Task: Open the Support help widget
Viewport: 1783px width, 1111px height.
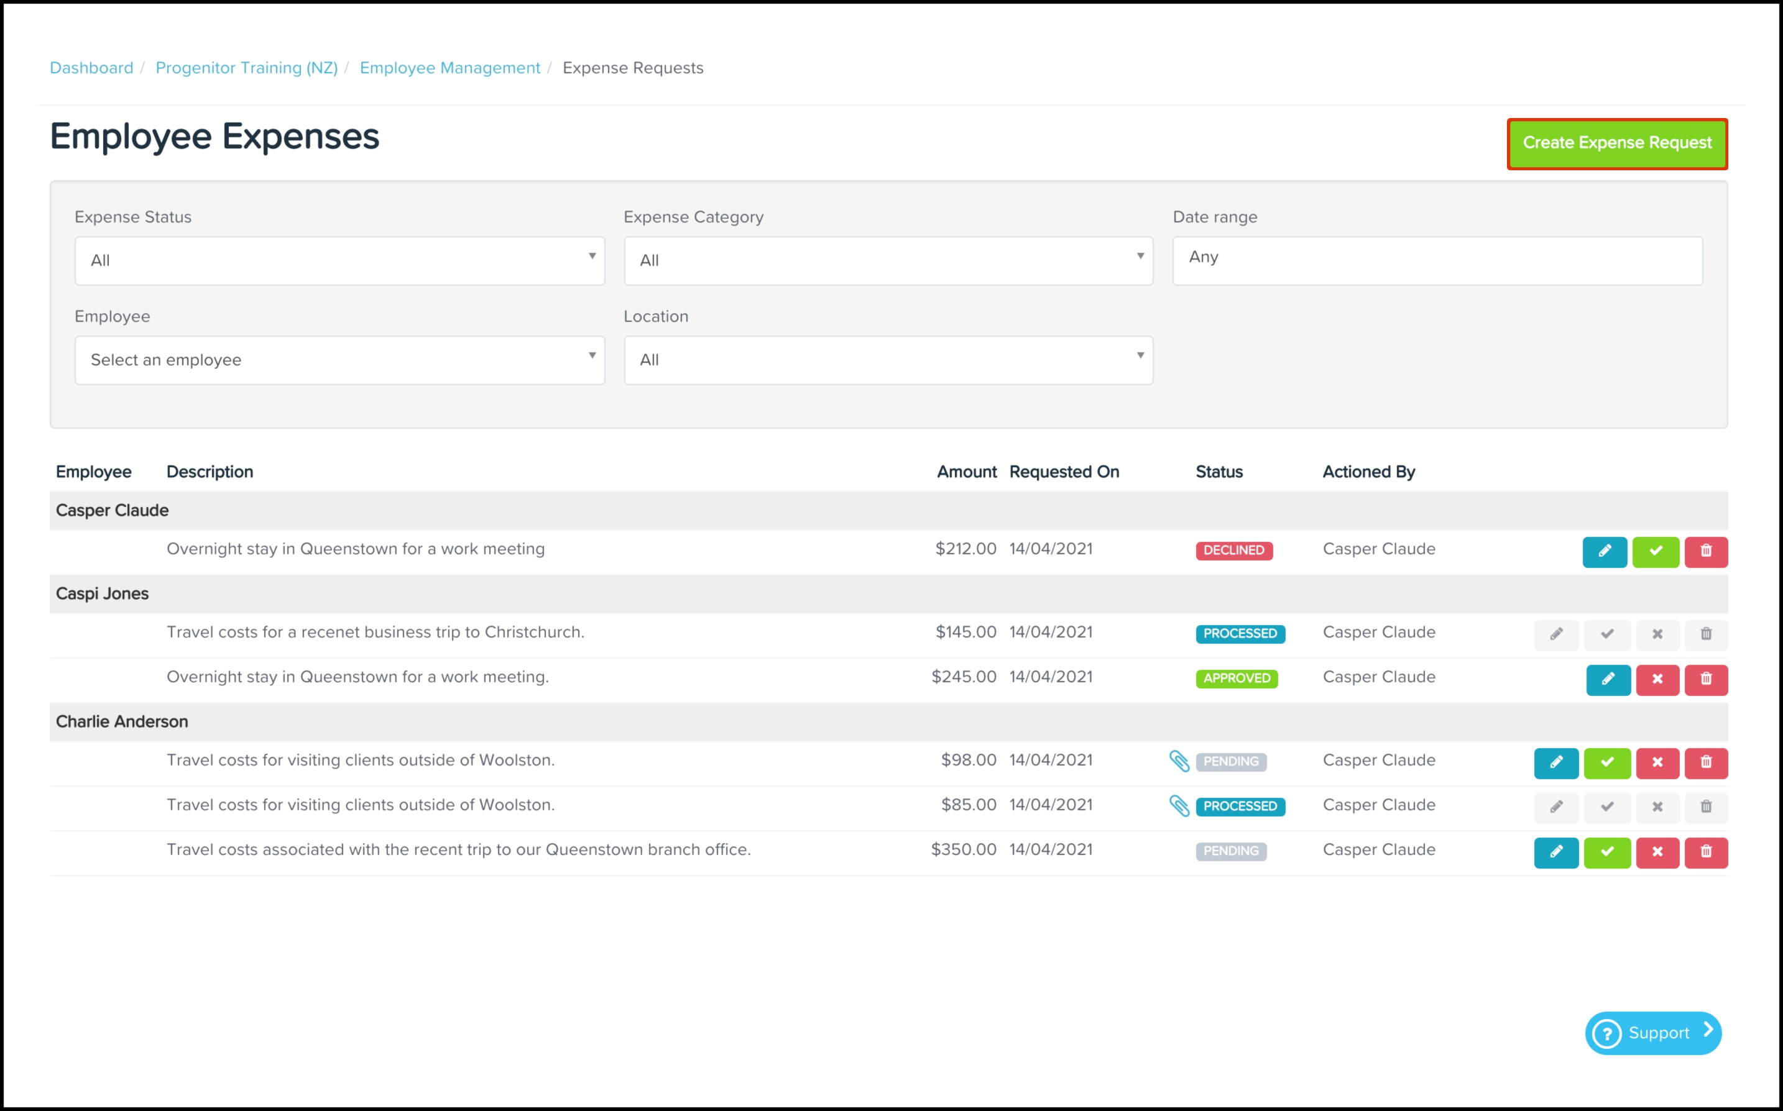Action: pos(1652,1032)
